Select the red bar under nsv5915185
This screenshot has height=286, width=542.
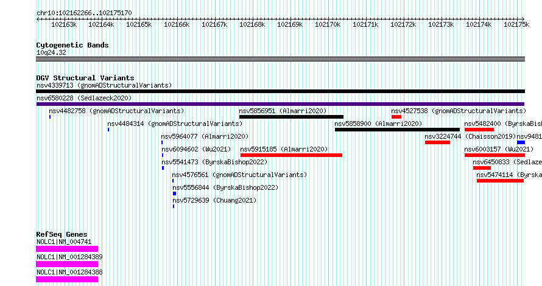(x=291, y=155)
